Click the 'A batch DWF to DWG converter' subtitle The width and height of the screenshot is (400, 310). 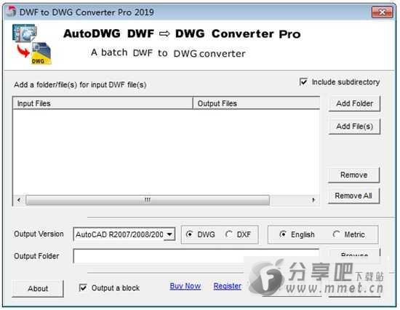point(168,53)
